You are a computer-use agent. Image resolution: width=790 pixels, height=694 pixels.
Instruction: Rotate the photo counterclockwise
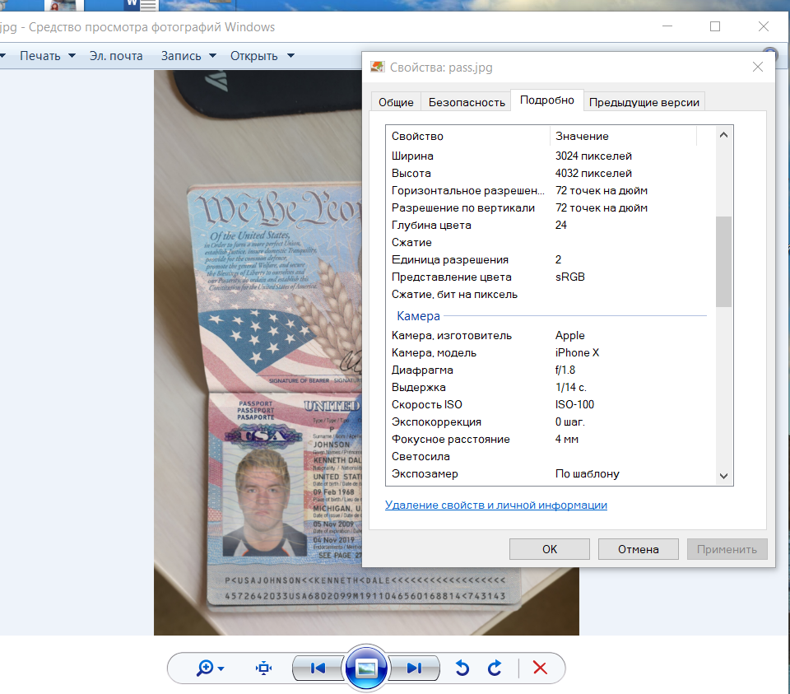click(x=462, y=668)
